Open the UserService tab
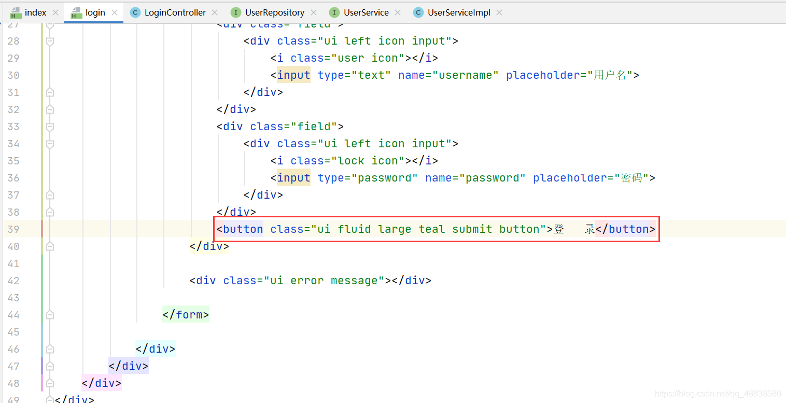The height and width of the screenshot is (403, 786). 366,12
